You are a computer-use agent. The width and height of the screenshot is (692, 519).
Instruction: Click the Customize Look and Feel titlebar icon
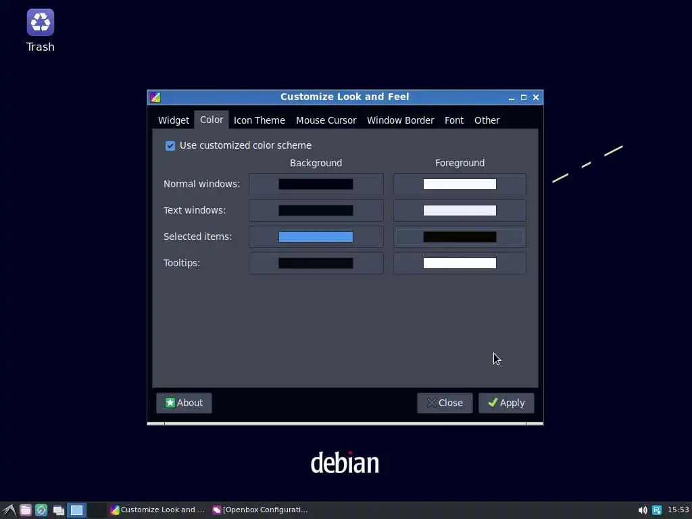[155, 97]
